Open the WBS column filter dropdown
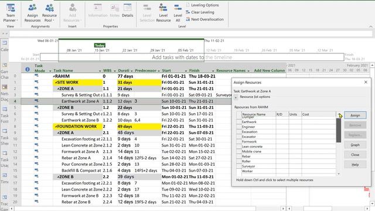Image resolution: width=375 pixels, height=211 pixels. [x=115, y=71]
